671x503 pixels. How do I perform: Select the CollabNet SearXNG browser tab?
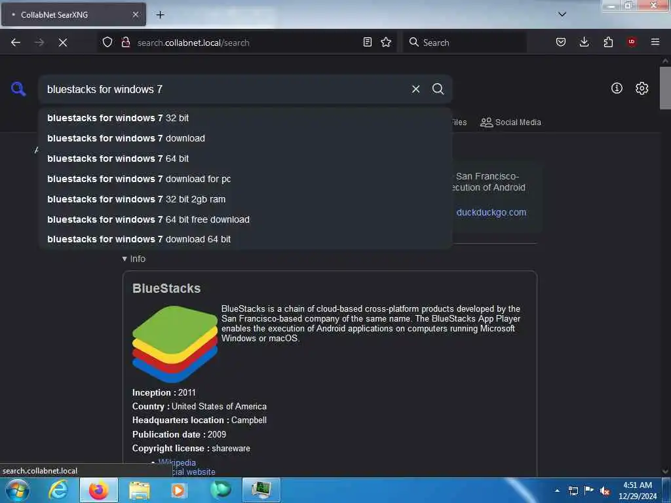point(73,14)
